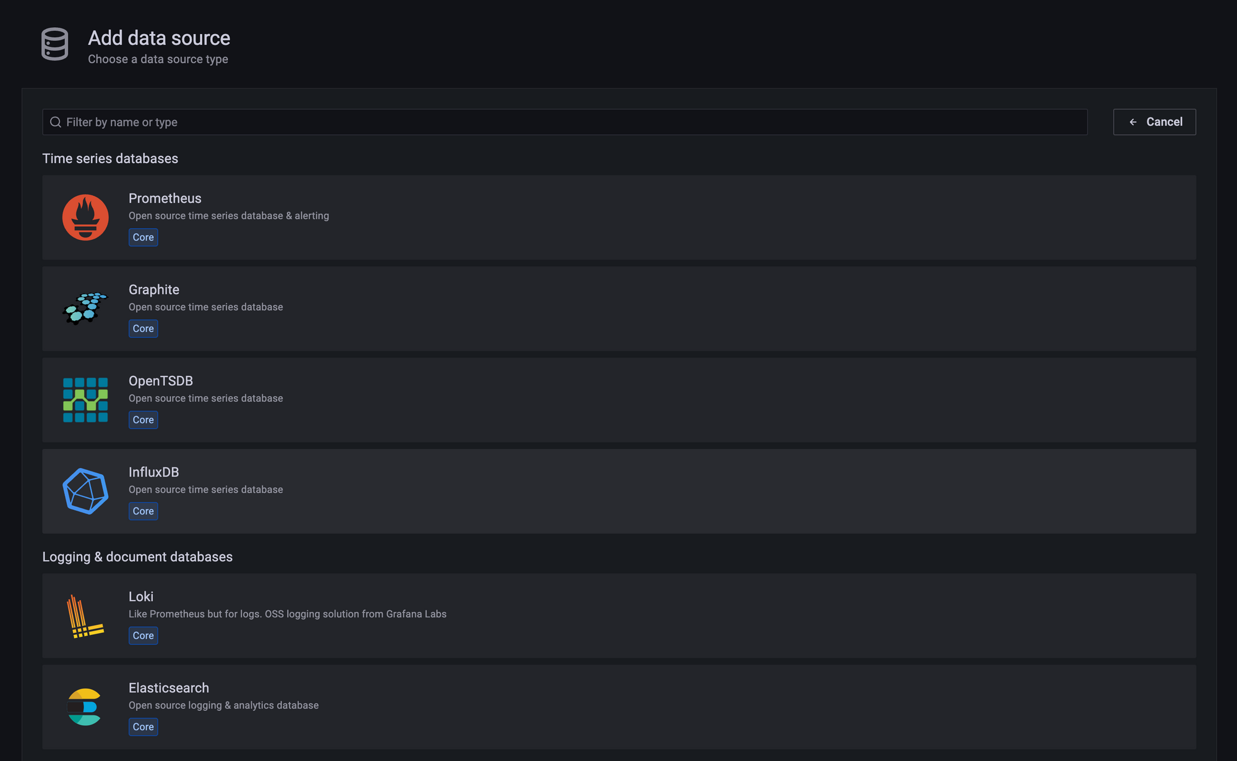Select the Prometheus data source title
The height and width of the screenshot is (761, 1237).
[x=165, y=198]
